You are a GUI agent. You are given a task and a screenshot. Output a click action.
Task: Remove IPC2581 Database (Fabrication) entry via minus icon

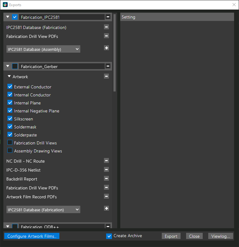(106, 27)
